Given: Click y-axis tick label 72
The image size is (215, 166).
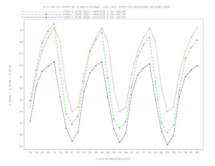Looking at the screenshot, I should (21, 30).
